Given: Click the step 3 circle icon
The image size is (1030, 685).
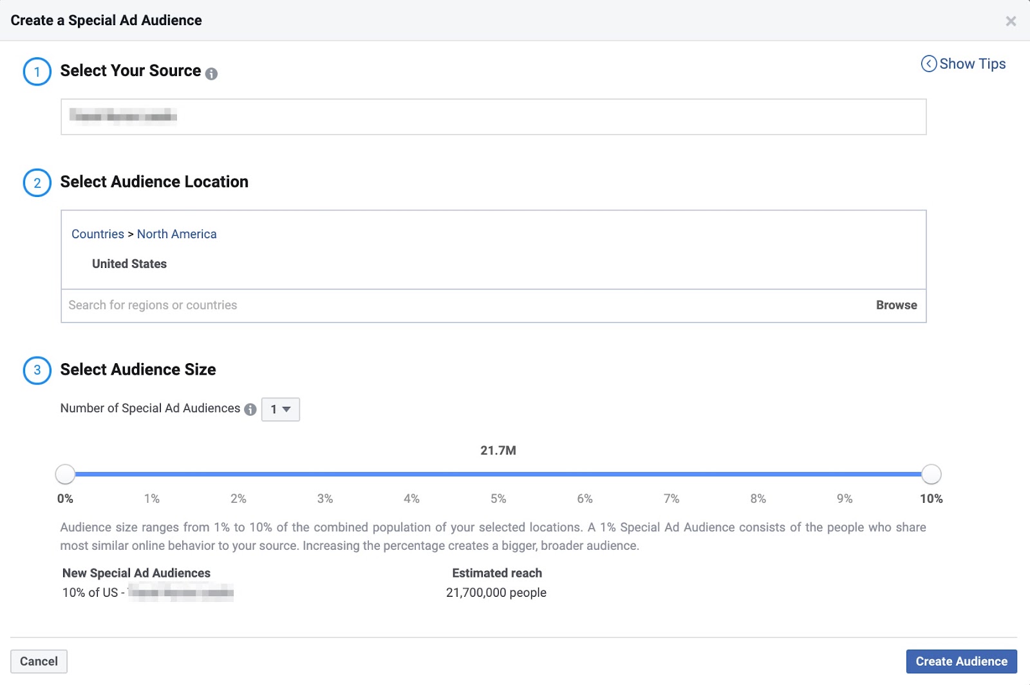Looking at the screenshot, I should 37,370.
